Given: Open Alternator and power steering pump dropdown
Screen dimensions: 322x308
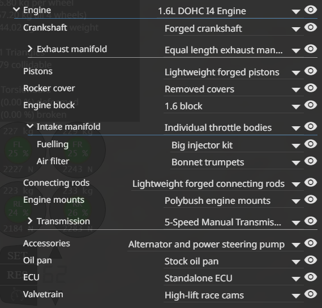Looking at the screenshot, I should click(216, 245).
